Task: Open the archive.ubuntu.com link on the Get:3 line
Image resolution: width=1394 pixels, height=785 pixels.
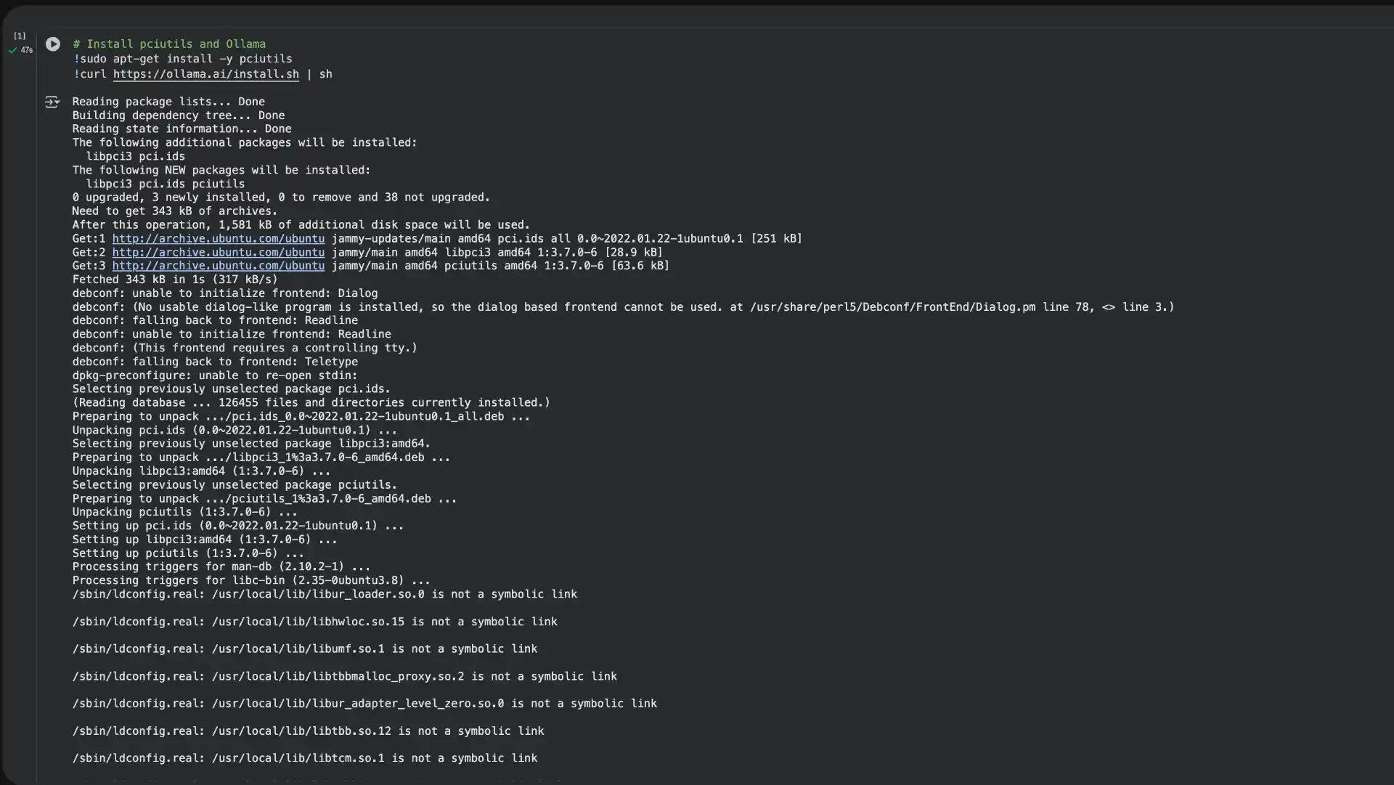Action: [218, 266]
